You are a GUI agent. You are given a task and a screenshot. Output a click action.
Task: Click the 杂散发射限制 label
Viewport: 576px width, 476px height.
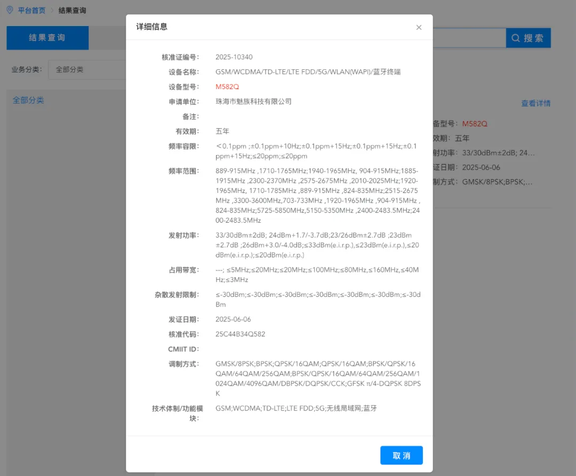(x=177, y=295)
